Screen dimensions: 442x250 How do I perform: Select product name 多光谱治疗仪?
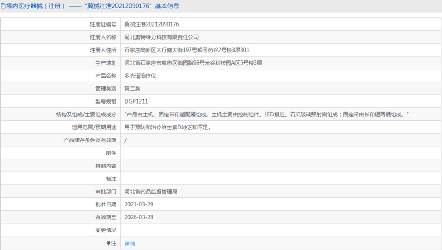(x=140, y=76)
